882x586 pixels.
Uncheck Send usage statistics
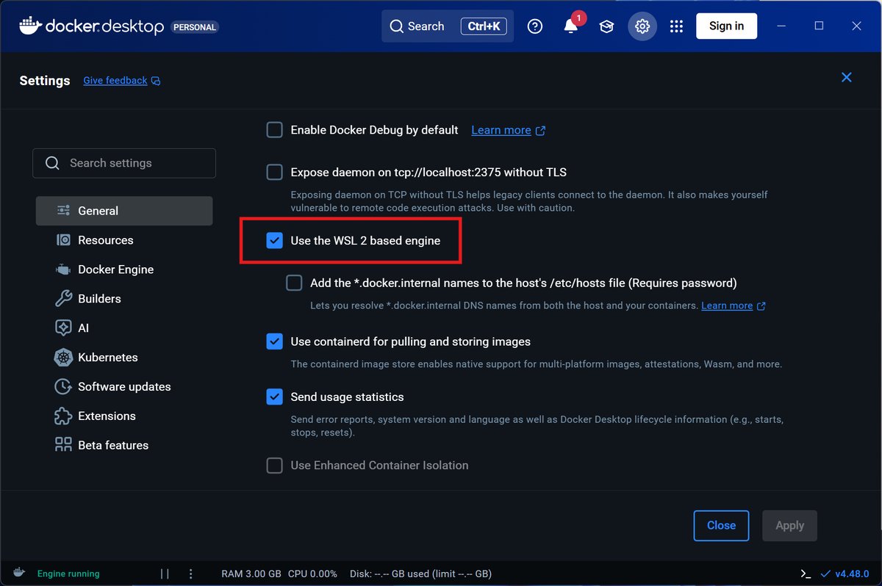point(274,397)
